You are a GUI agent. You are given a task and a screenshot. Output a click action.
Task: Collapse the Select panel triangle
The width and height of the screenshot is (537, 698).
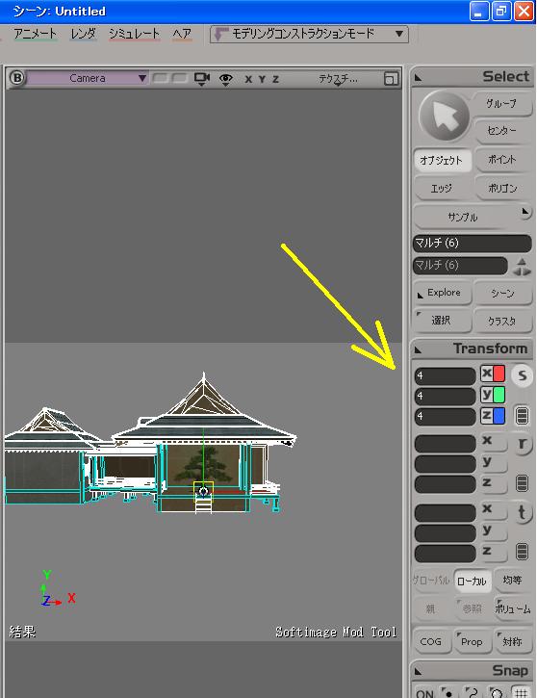pos(418,78)
